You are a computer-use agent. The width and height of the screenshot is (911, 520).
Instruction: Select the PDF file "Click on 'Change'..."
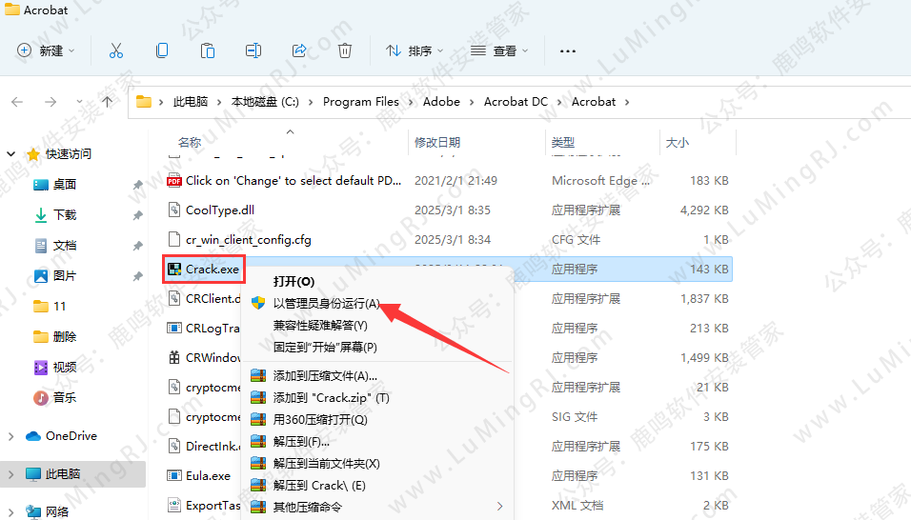pyautogui.click(x=294, y=181)
